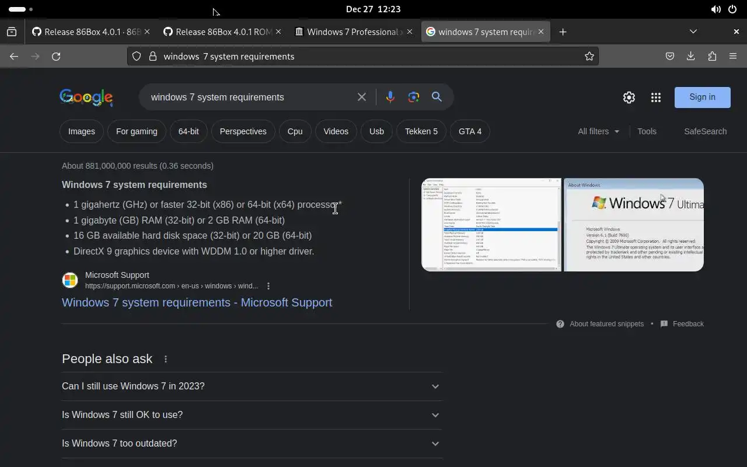Image resolution: width=747 pixels, height=467 pixels.
Task: Select the GTA 4 filter chip
Action: (x=470, y=131)
